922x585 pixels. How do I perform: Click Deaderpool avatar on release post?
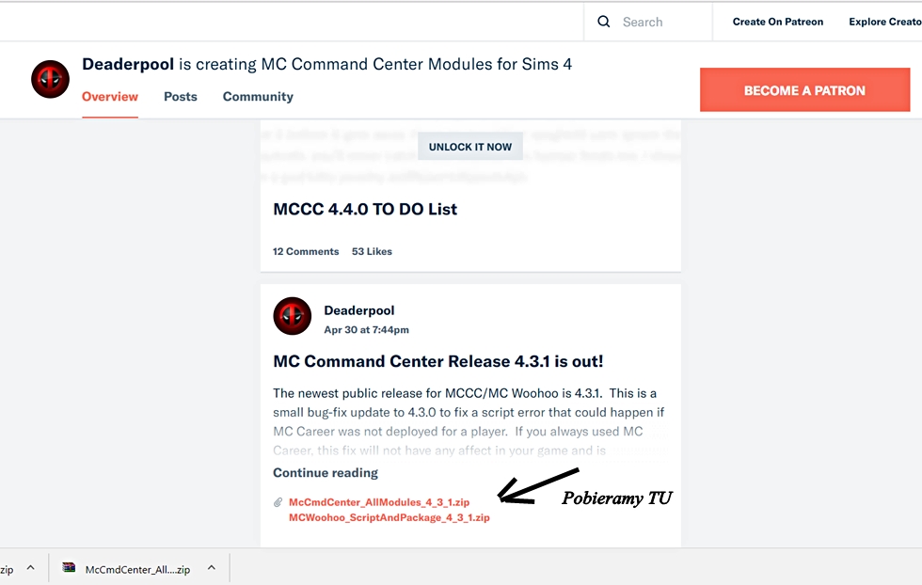pyautogui.click(x=293, y=316)
